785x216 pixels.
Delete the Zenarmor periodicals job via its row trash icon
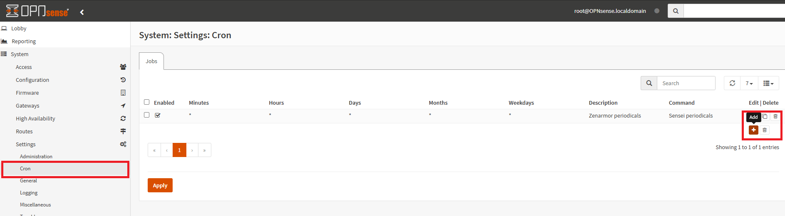click(775, 116)
